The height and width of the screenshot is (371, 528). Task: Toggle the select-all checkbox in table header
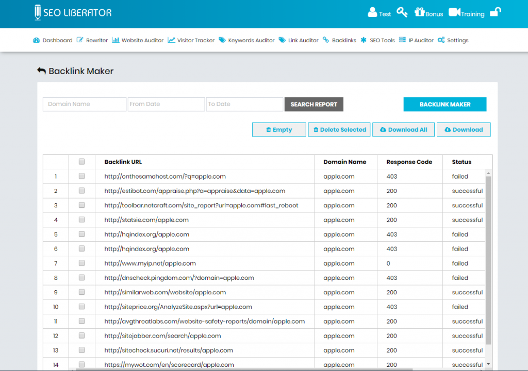81,162
